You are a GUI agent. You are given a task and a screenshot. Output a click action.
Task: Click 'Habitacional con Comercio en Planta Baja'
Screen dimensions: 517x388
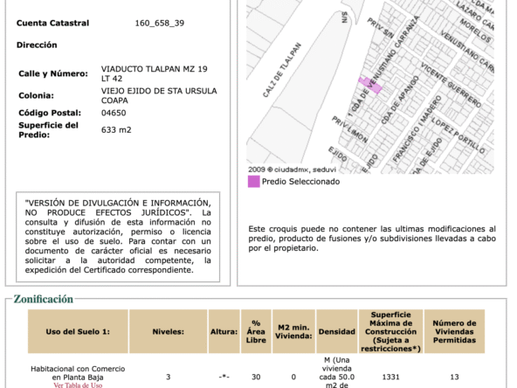click(x=78, y=373)
